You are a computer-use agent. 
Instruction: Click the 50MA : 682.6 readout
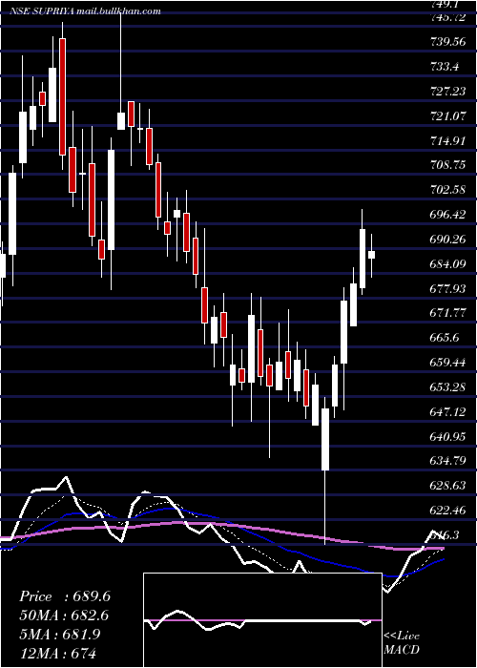[x=64, y=616]
